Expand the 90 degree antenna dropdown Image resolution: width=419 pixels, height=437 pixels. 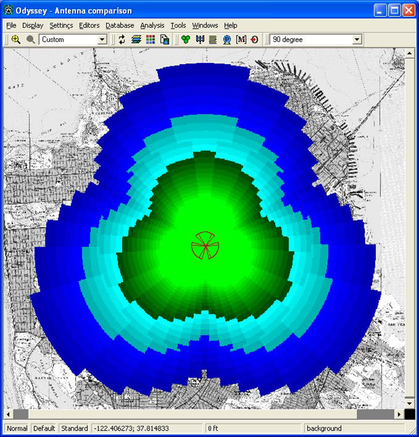(x=357, y=40)
